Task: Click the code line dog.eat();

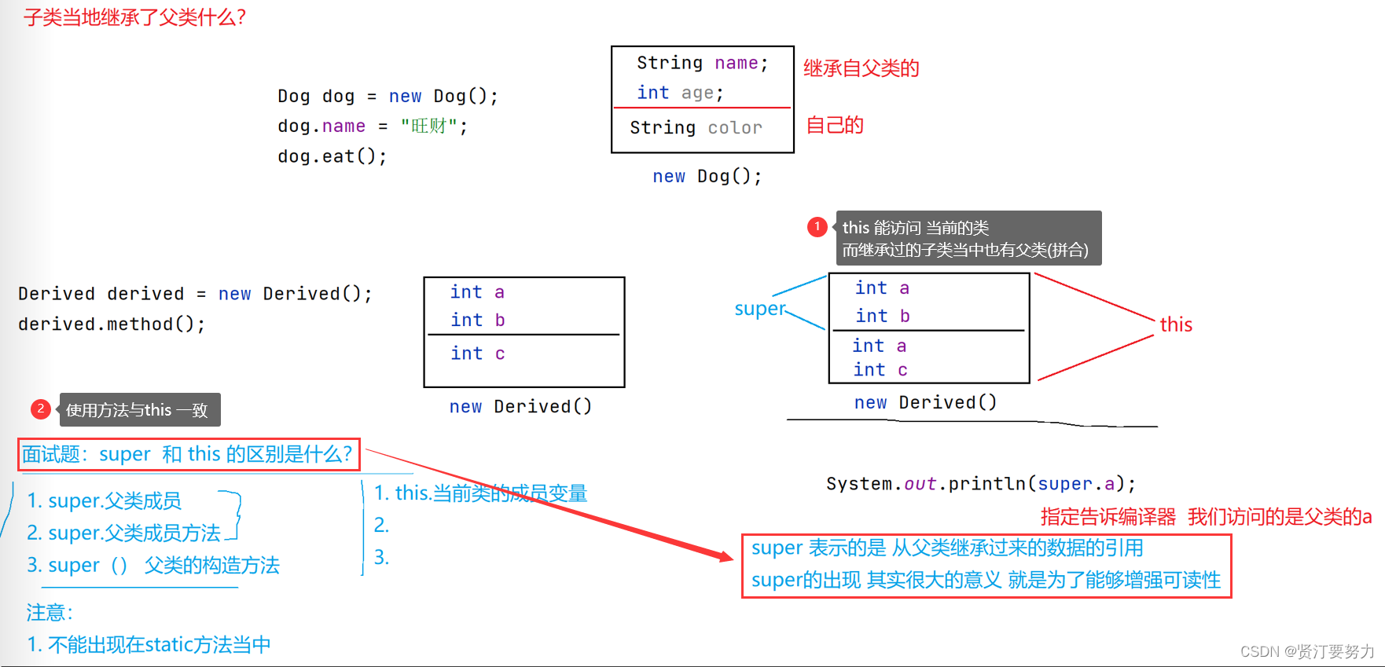Action: 332,156
